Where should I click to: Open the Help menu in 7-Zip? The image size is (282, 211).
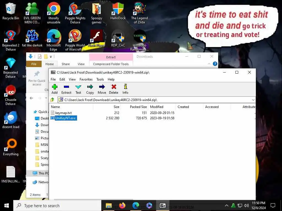click(x=111, y=79)
